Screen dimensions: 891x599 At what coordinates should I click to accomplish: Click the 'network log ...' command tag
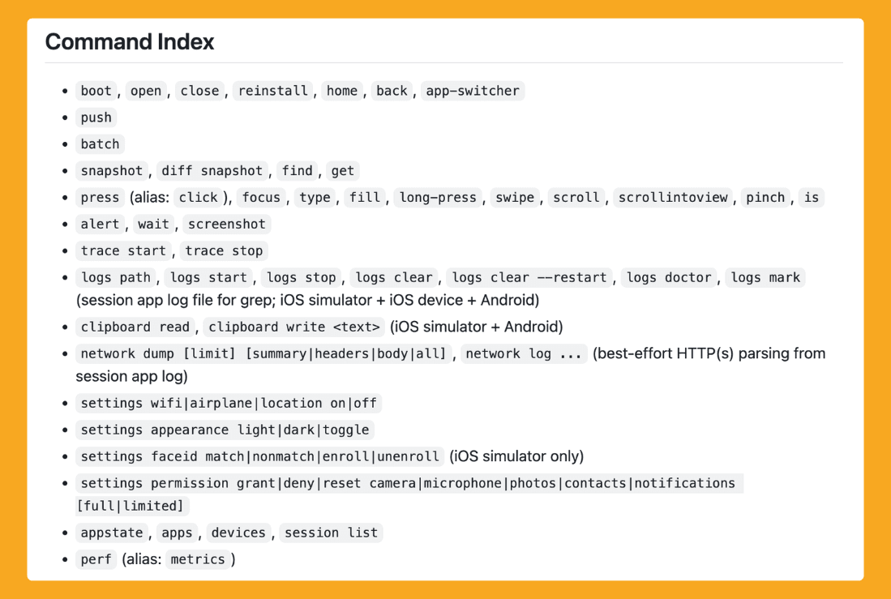[524, 354]
